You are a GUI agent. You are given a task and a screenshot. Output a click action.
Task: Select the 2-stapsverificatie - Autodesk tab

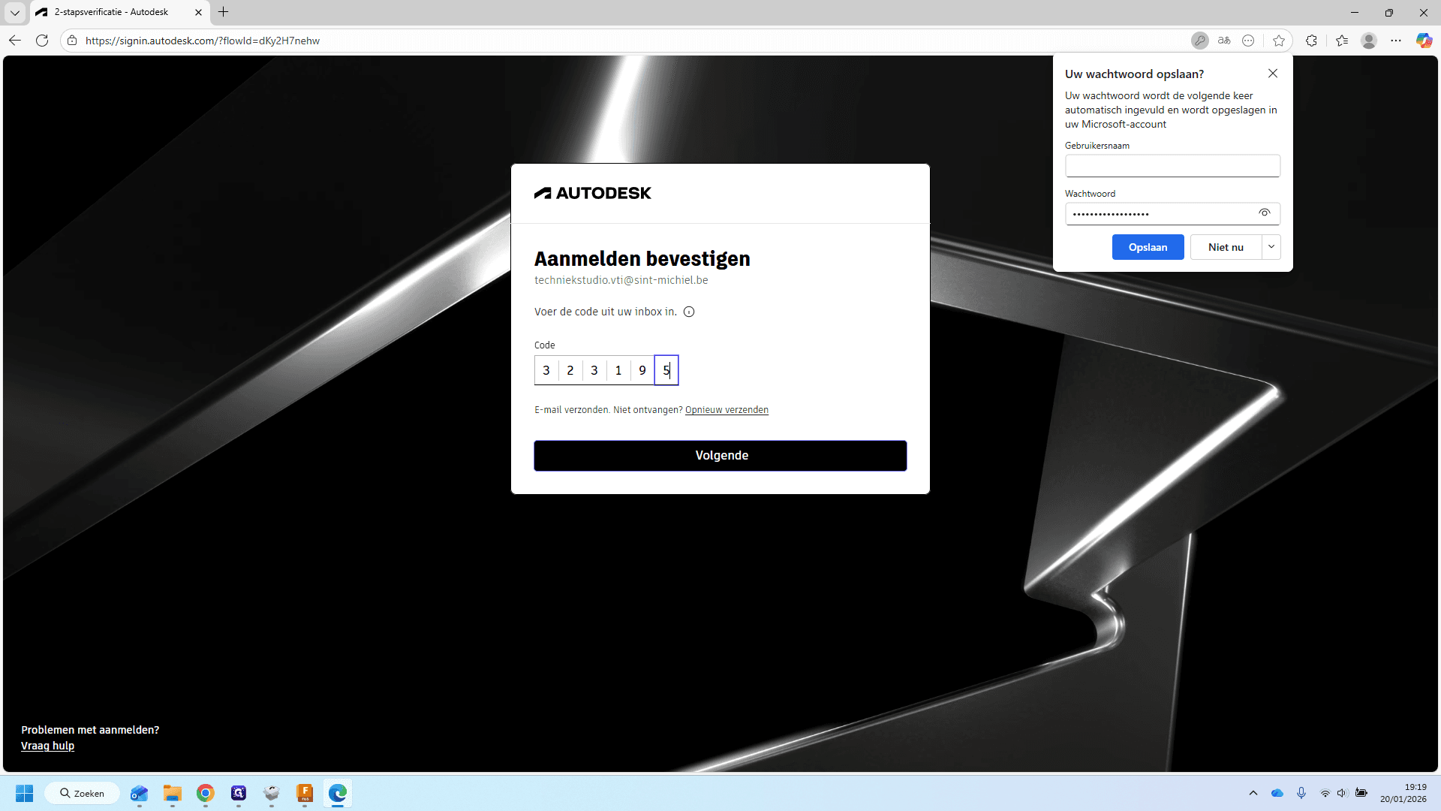pyautogui.click(x=120, y=12)
